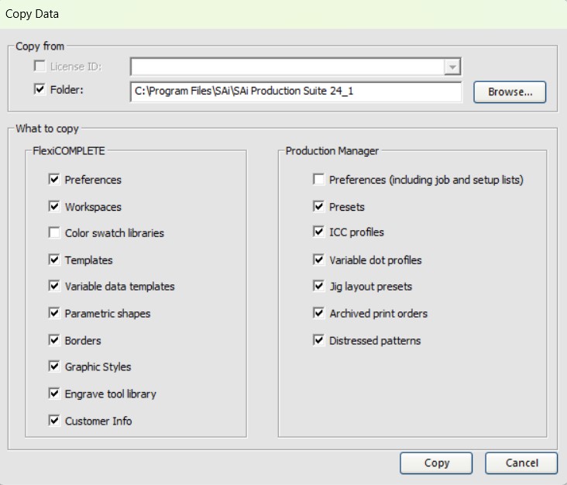Toggle the ICC profiles checkbox

(318, 232)
